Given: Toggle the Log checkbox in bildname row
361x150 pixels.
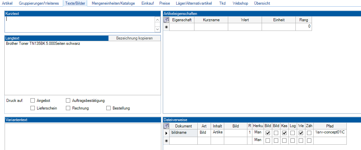Looking at the screenshot, I should coord(292,133).
